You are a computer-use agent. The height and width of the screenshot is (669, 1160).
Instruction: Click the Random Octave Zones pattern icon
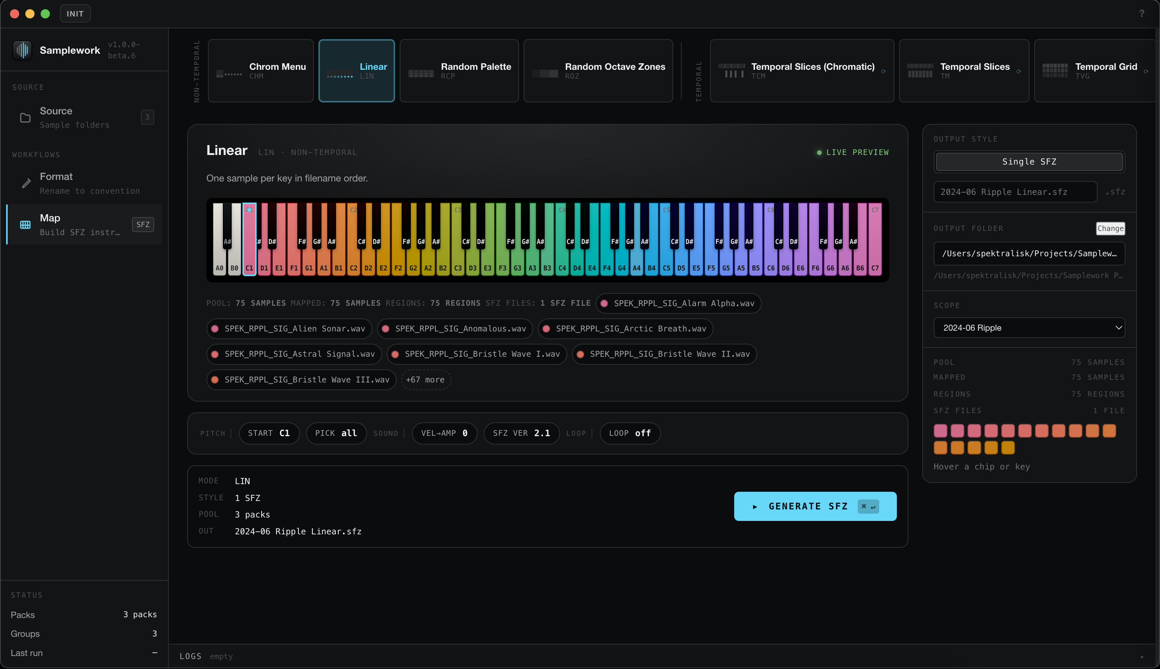[545, 74]
